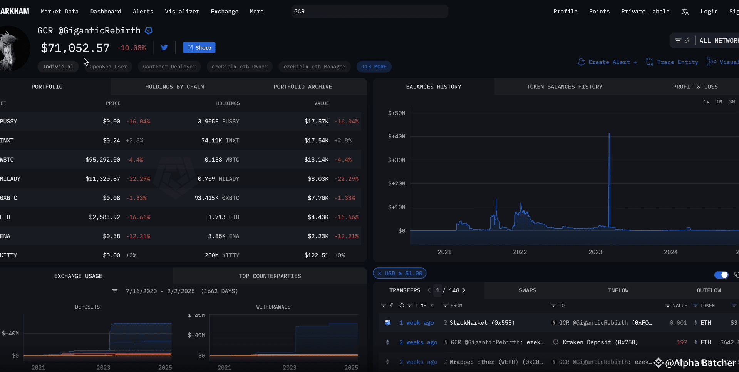The width and height of the screenshot is (739, 372).
Task: Open the More menu in navigation
Action: click(257, 12)
